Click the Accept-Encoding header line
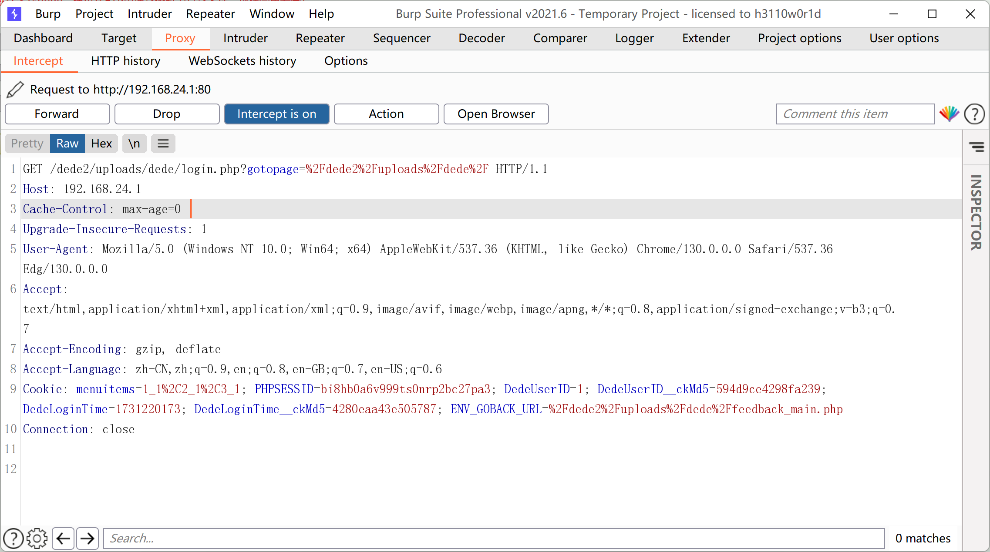990x552 pixels. point(122,349)
